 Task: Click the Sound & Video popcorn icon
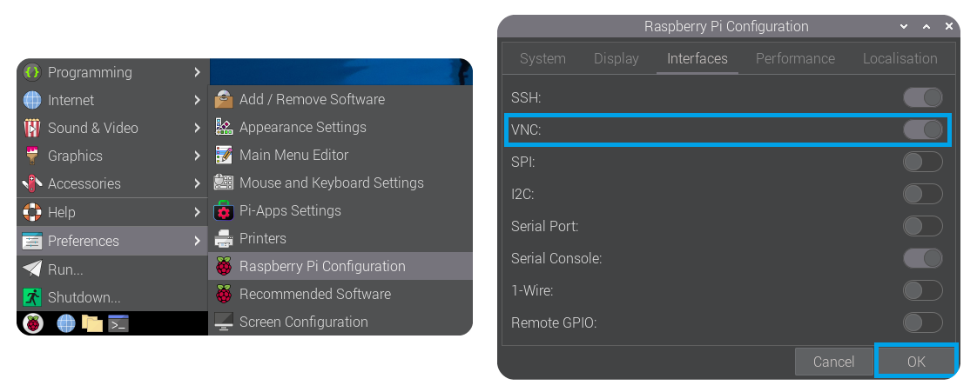[x=31, y=128]
